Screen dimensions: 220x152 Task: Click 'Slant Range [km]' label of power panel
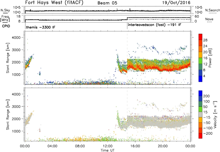click(x=8, y=58)
